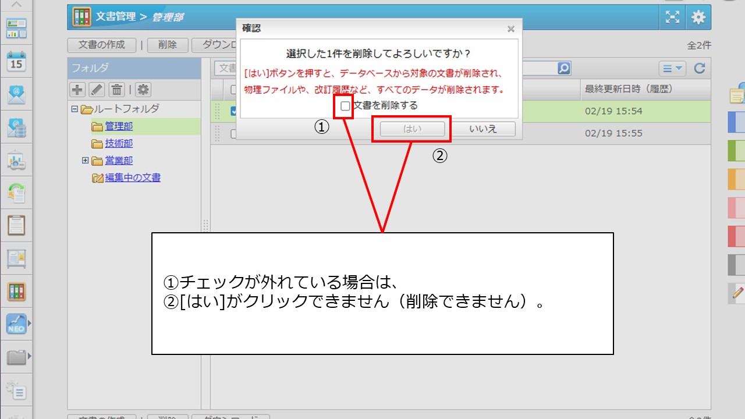Screen dimensions: 745x419
Task: Click the 文書管理 header title
Action: click(115, 17)
